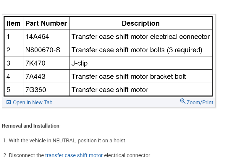
Task: Click the Open In New Tab icon
Action: click(x=9, y=102)
